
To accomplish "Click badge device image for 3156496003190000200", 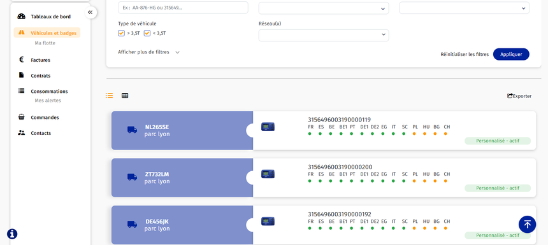I will [268, 174].
